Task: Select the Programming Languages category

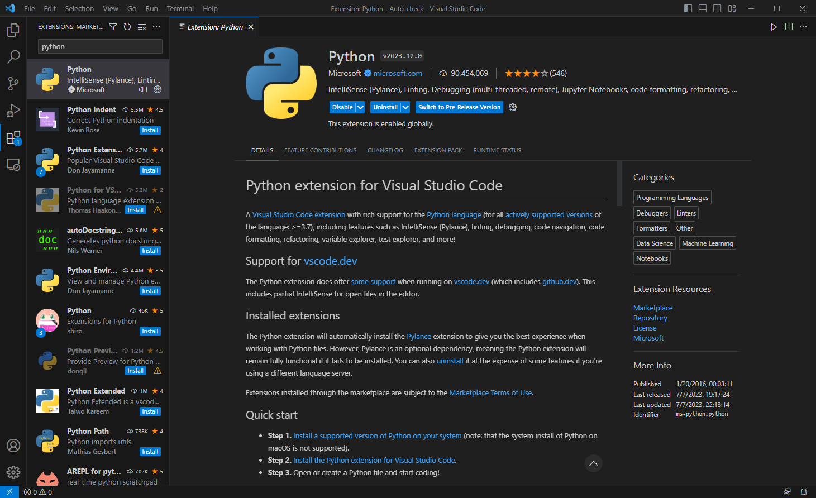Action: tap(672, 198)
